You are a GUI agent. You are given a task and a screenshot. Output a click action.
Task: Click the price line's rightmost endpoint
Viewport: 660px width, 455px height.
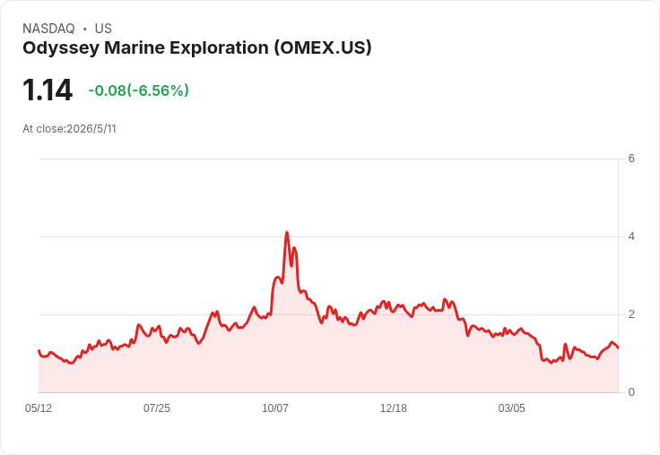[618, 348]
